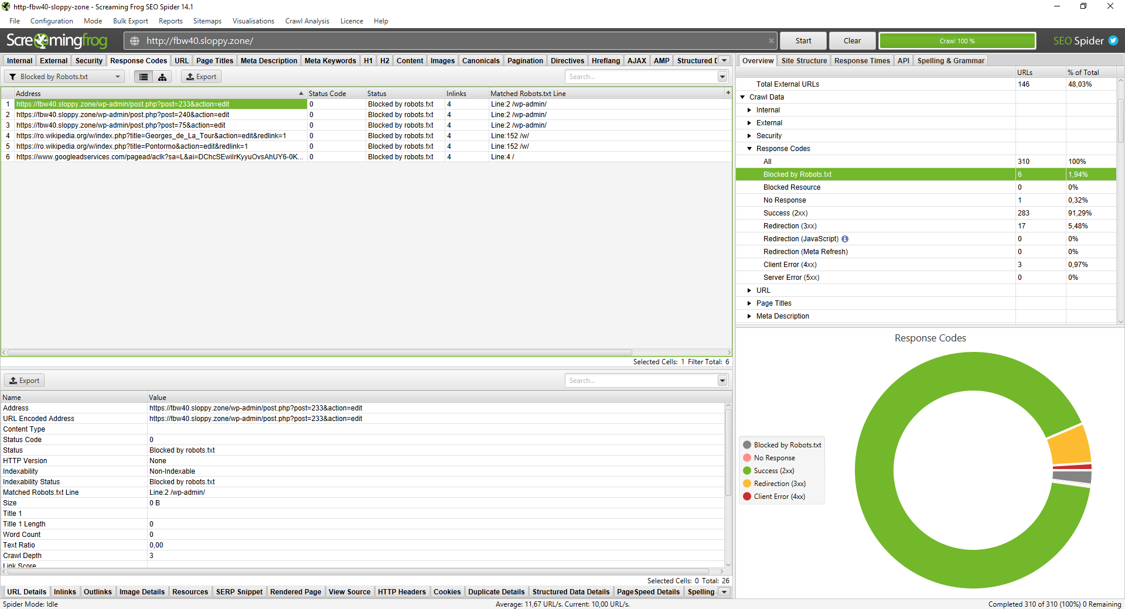
Task: Open the Inlinks bottom tab
Action: click(x=64, y=592)
